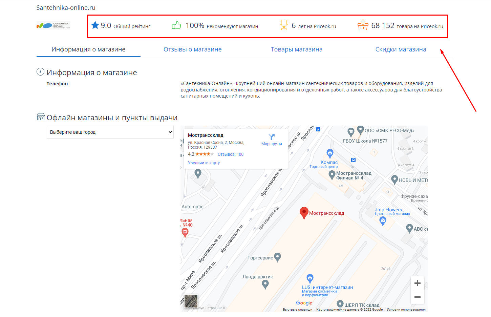Image resolution: width=491 pixels, height=317 pixels.
Task: Click the Santehnika-online.ru store title
Action: click(x=66, y=8)
